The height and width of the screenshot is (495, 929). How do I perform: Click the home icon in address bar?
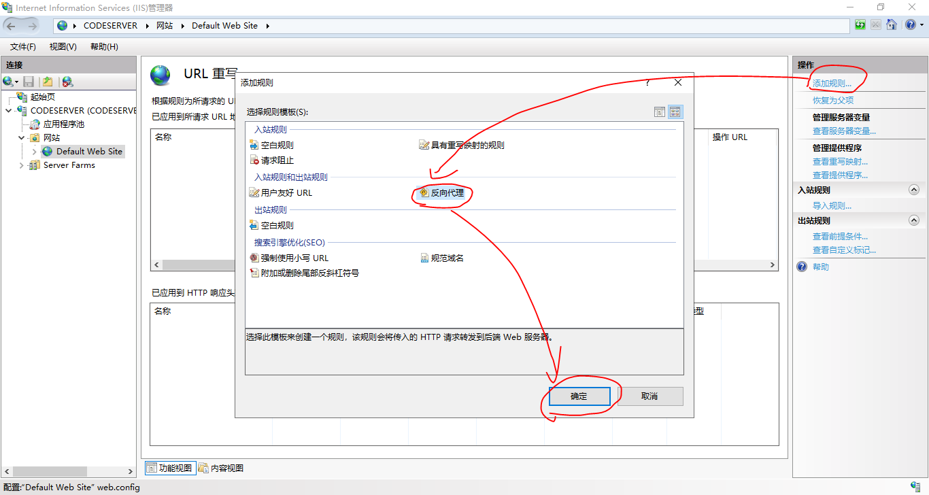pyautogui.click(x=891, y=25)
